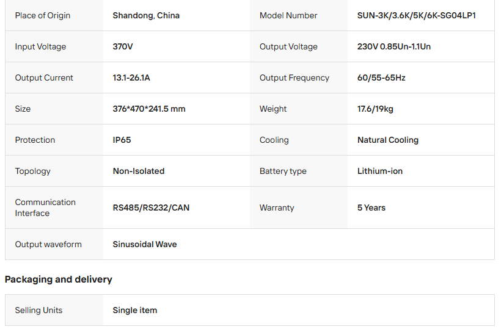This screenshot has width=501, height=332.
Task: Select the model number SUN-3K/3.6K/5K/6K-SG04LP1 text
Action: pos(416,15)
